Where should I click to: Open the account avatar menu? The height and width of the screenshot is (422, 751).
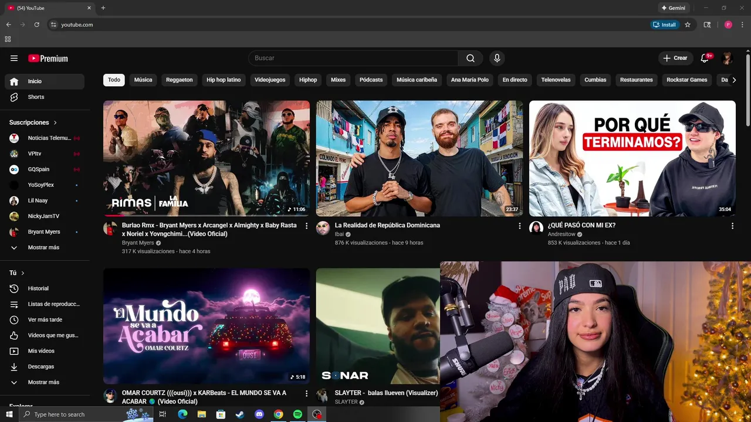click(x=728, y=58)
